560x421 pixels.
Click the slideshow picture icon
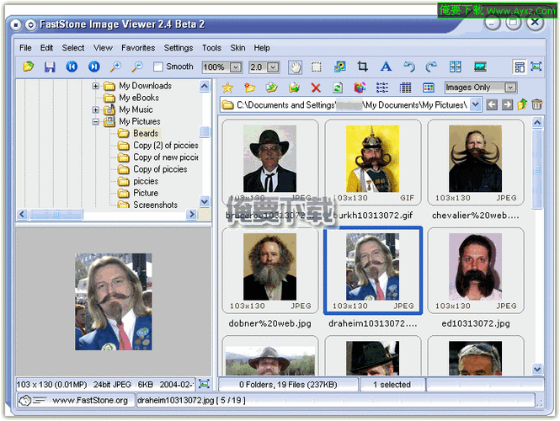[x=480, y=67]
